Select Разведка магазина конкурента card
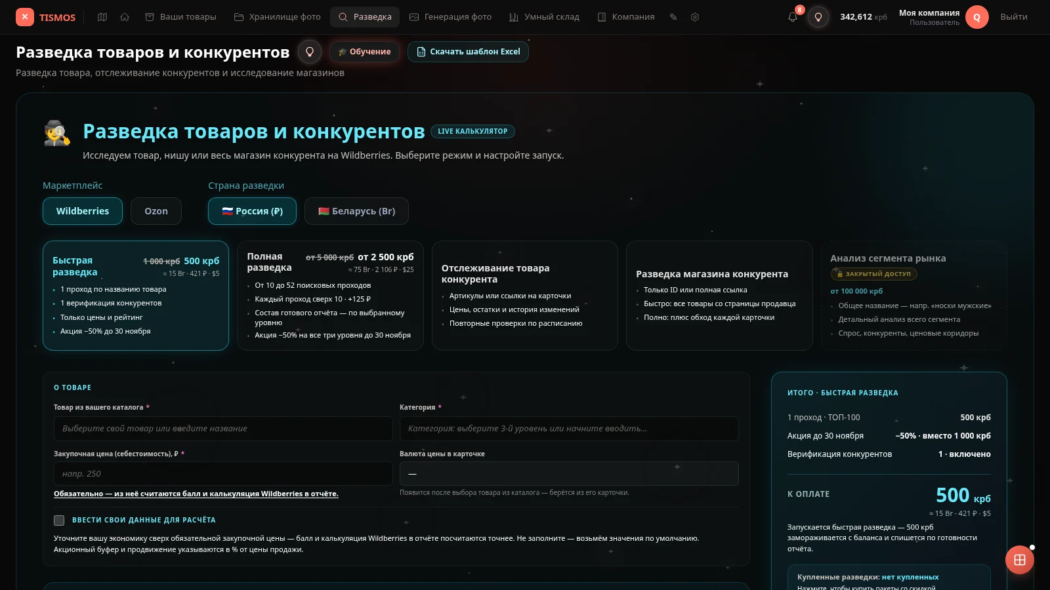 click(x=719, y=296)
